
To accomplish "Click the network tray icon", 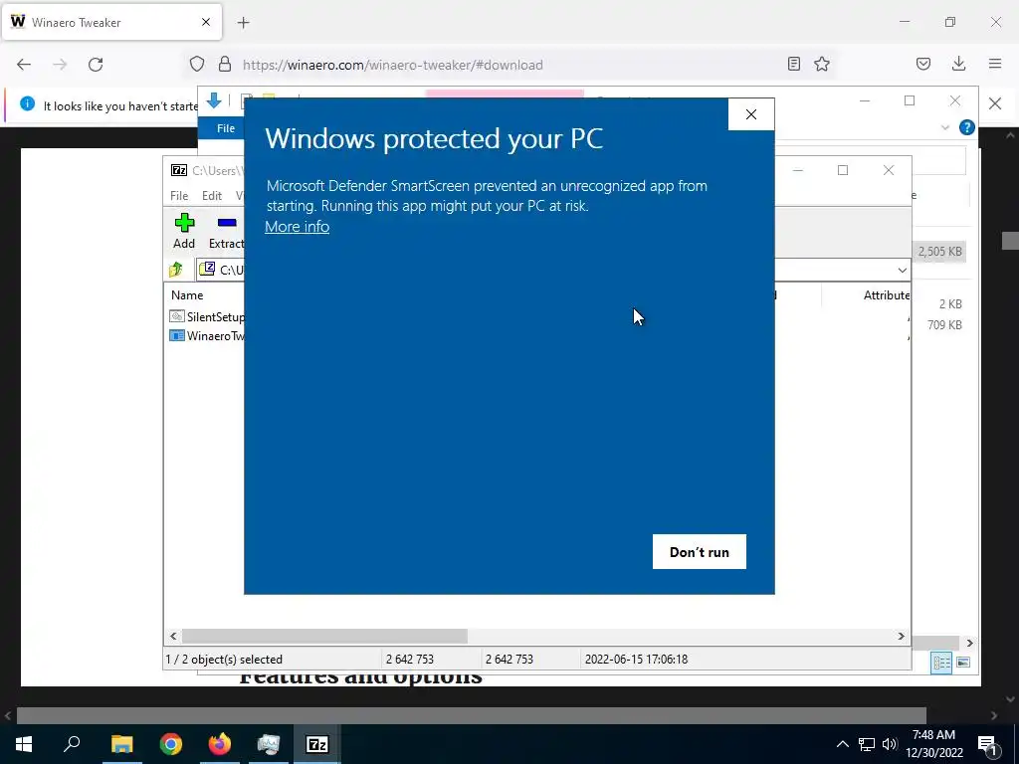I will (x=867, y=744).
